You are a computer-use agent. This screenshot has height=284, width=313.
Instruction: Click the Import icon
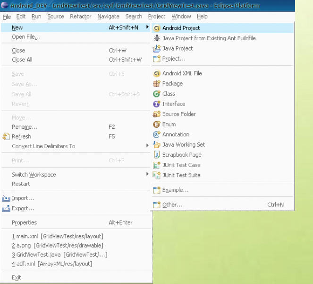coord(6,198)
